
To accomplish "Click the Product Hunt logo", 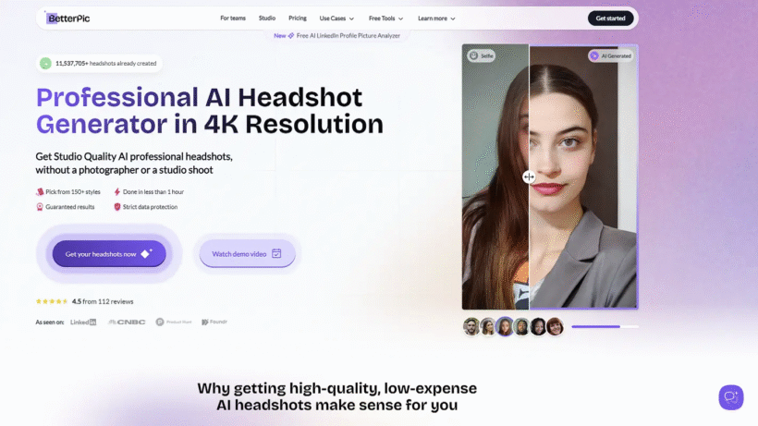I will (174, 323).
